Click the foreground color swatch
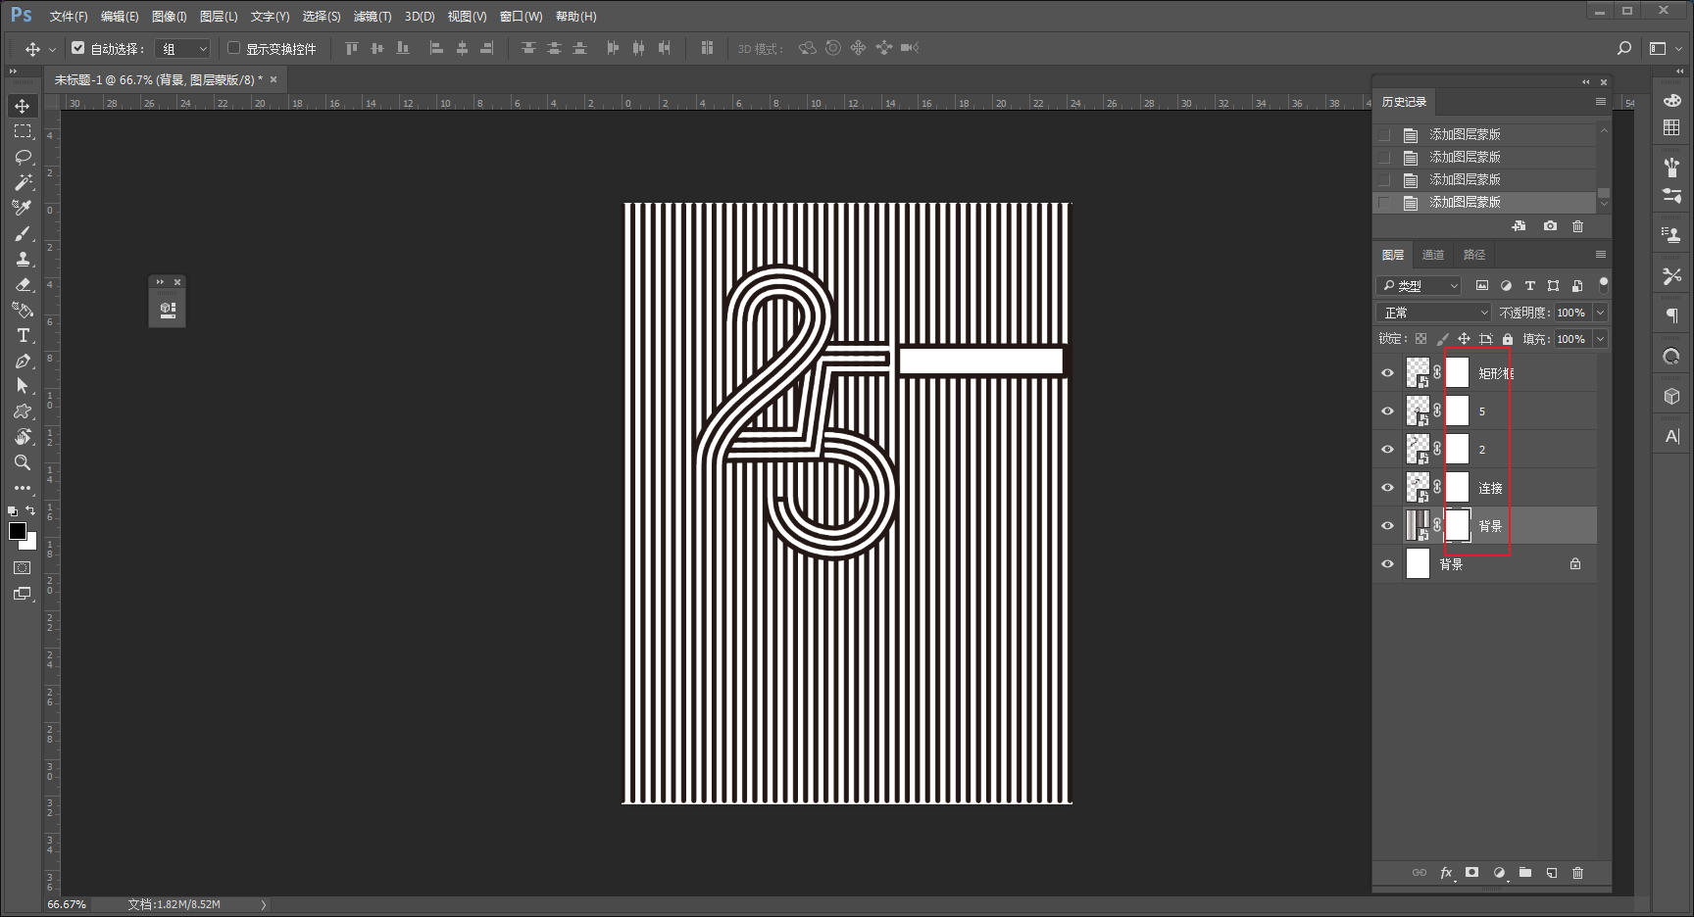Image resolution: width=1694 pixels, height=917 pixels. pos(18,531)
